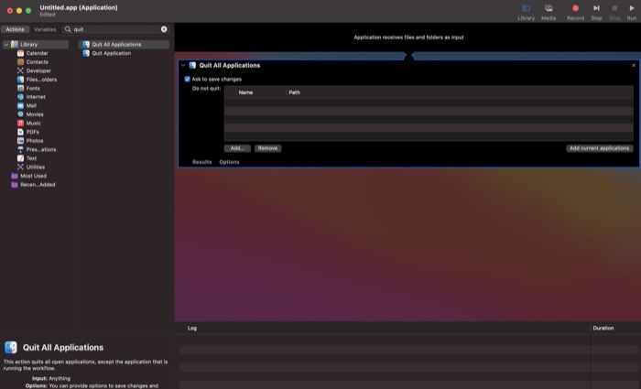Show the Results section of action
The height and width of the screenshot is (389, 641).
(202, 162)
